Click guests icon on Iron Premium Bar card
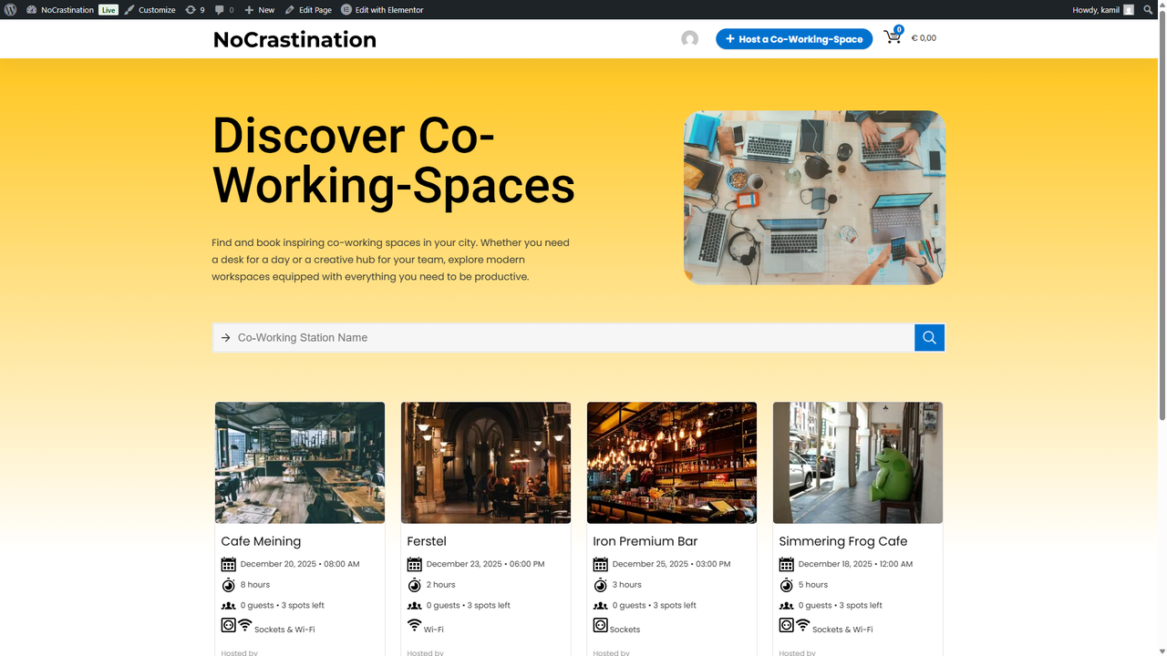The height and width of the screenshot is (656, 1167). pos(601,606)
